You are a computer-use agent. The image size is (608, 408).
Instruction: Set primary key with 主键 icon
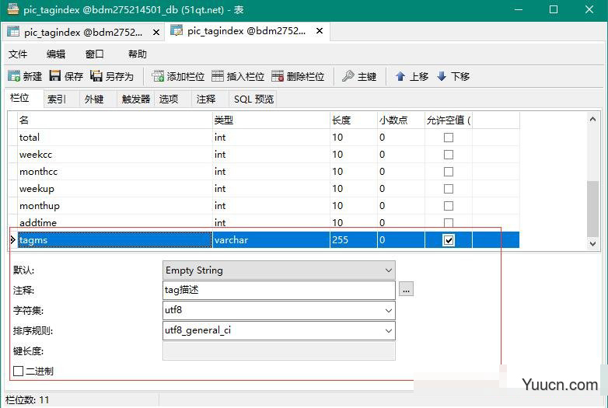coord(348,76)
